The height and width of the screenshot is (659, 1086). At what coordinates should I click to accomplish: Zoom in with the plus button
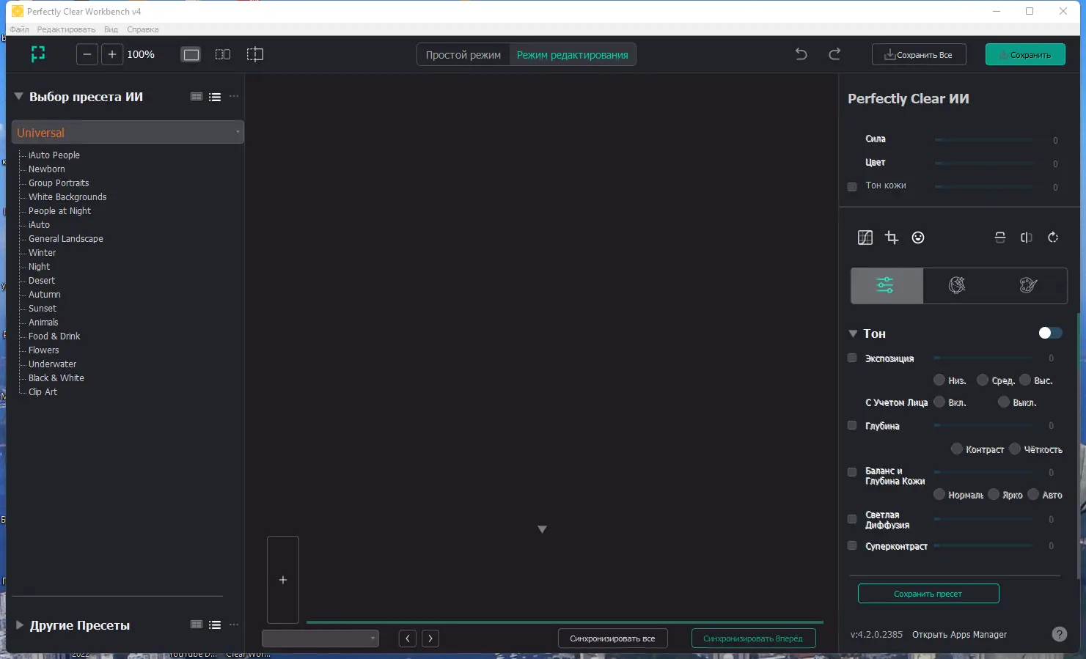point(112,54)
